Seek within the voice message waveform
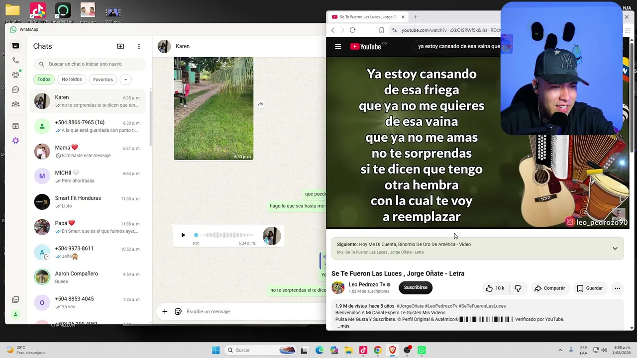The width and height of the screenshot is (637, 358). (x=224, y=235)
